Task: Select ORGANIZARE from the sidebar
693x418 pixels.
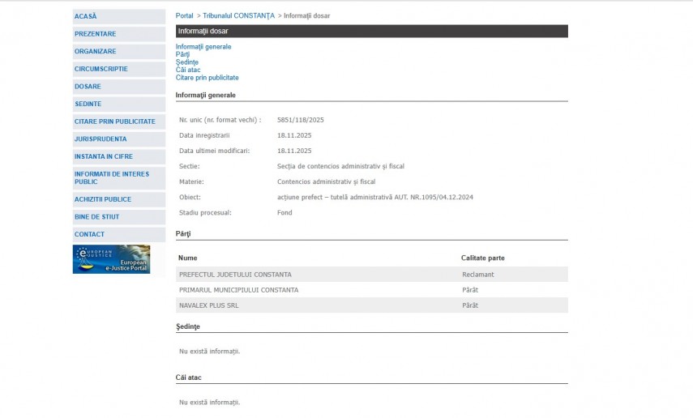Action: pos(96,52)
